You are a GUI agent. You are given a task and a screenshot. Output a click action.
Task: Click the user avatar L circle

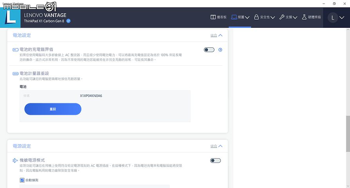(333, 18)
